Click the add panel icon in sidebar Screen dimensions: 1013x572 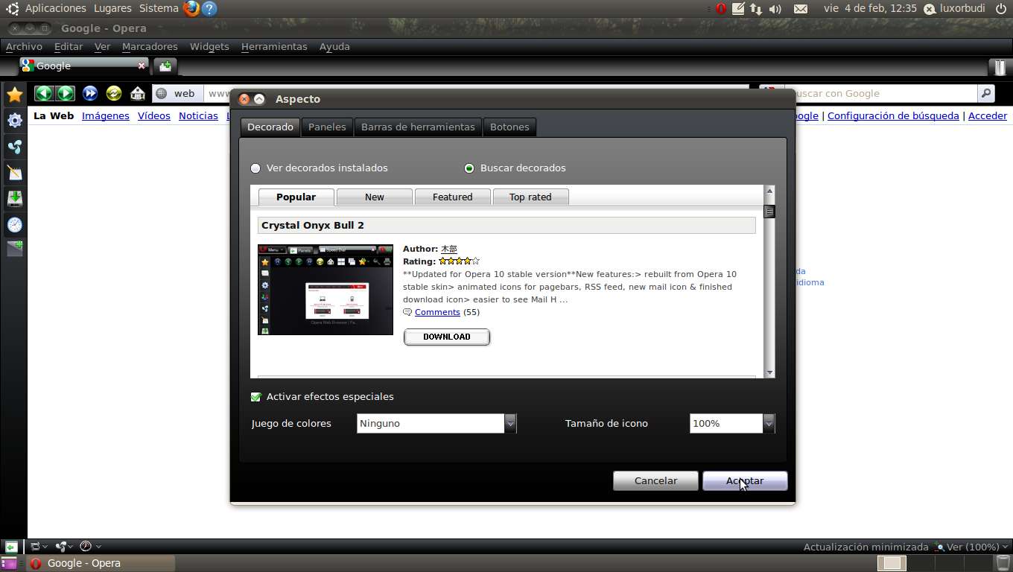pyautogui.click(x=14, y=249)
